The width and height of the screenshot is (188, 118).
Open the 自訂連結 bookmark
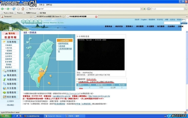(42, 13)
